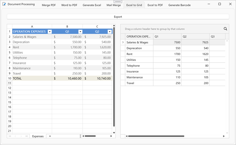This screenshot has width=236, height=145.
Task: Click spreadsheet cell showing 10,460.00
Action: click(67, 78)
